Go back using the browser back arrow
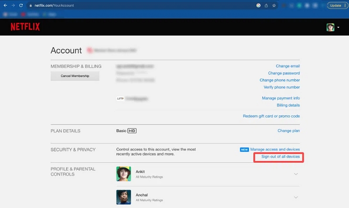 (x=5, y=5)
